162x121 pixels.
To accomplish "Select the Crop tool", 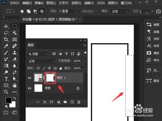I will point(6,39).
